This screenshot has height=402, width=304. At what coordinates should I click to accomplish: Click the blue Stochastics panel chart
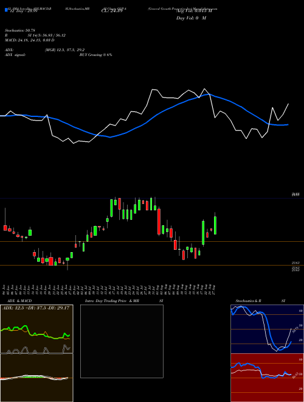click(x=267, y=329)
